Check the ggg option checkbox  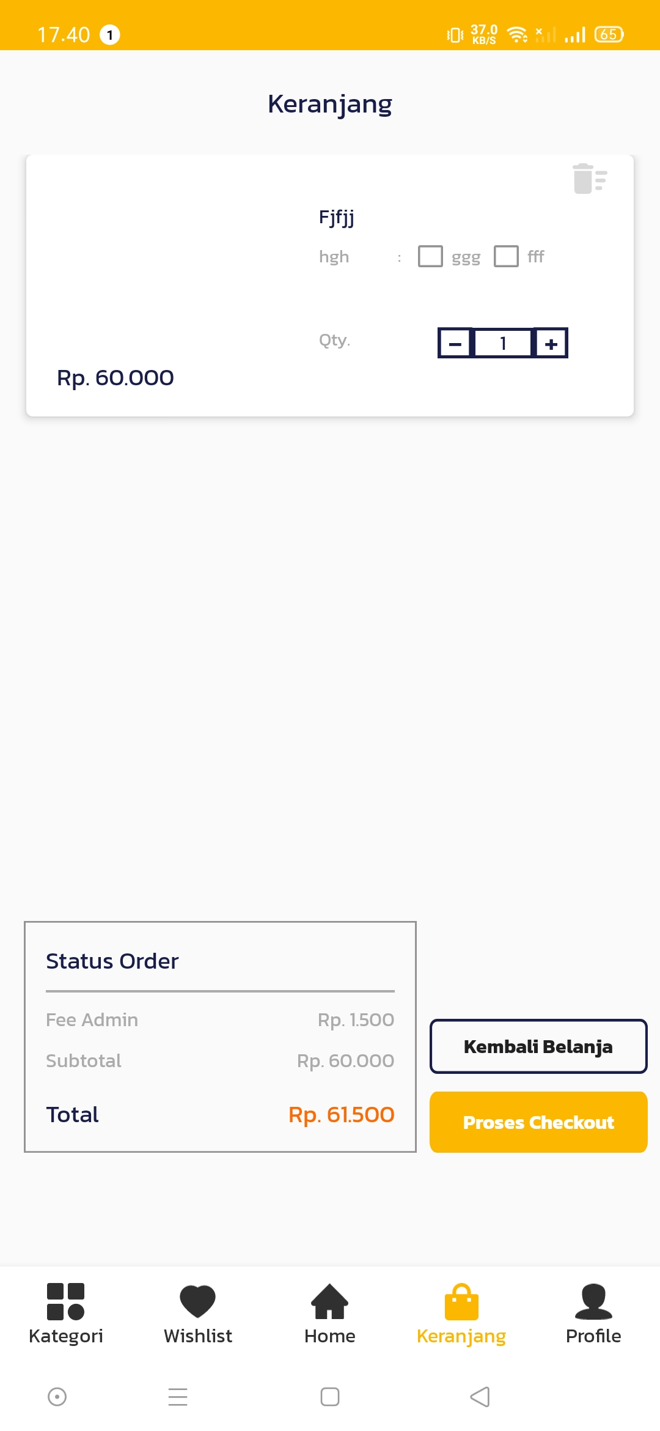pyautogui.click(x=430, y=256)
